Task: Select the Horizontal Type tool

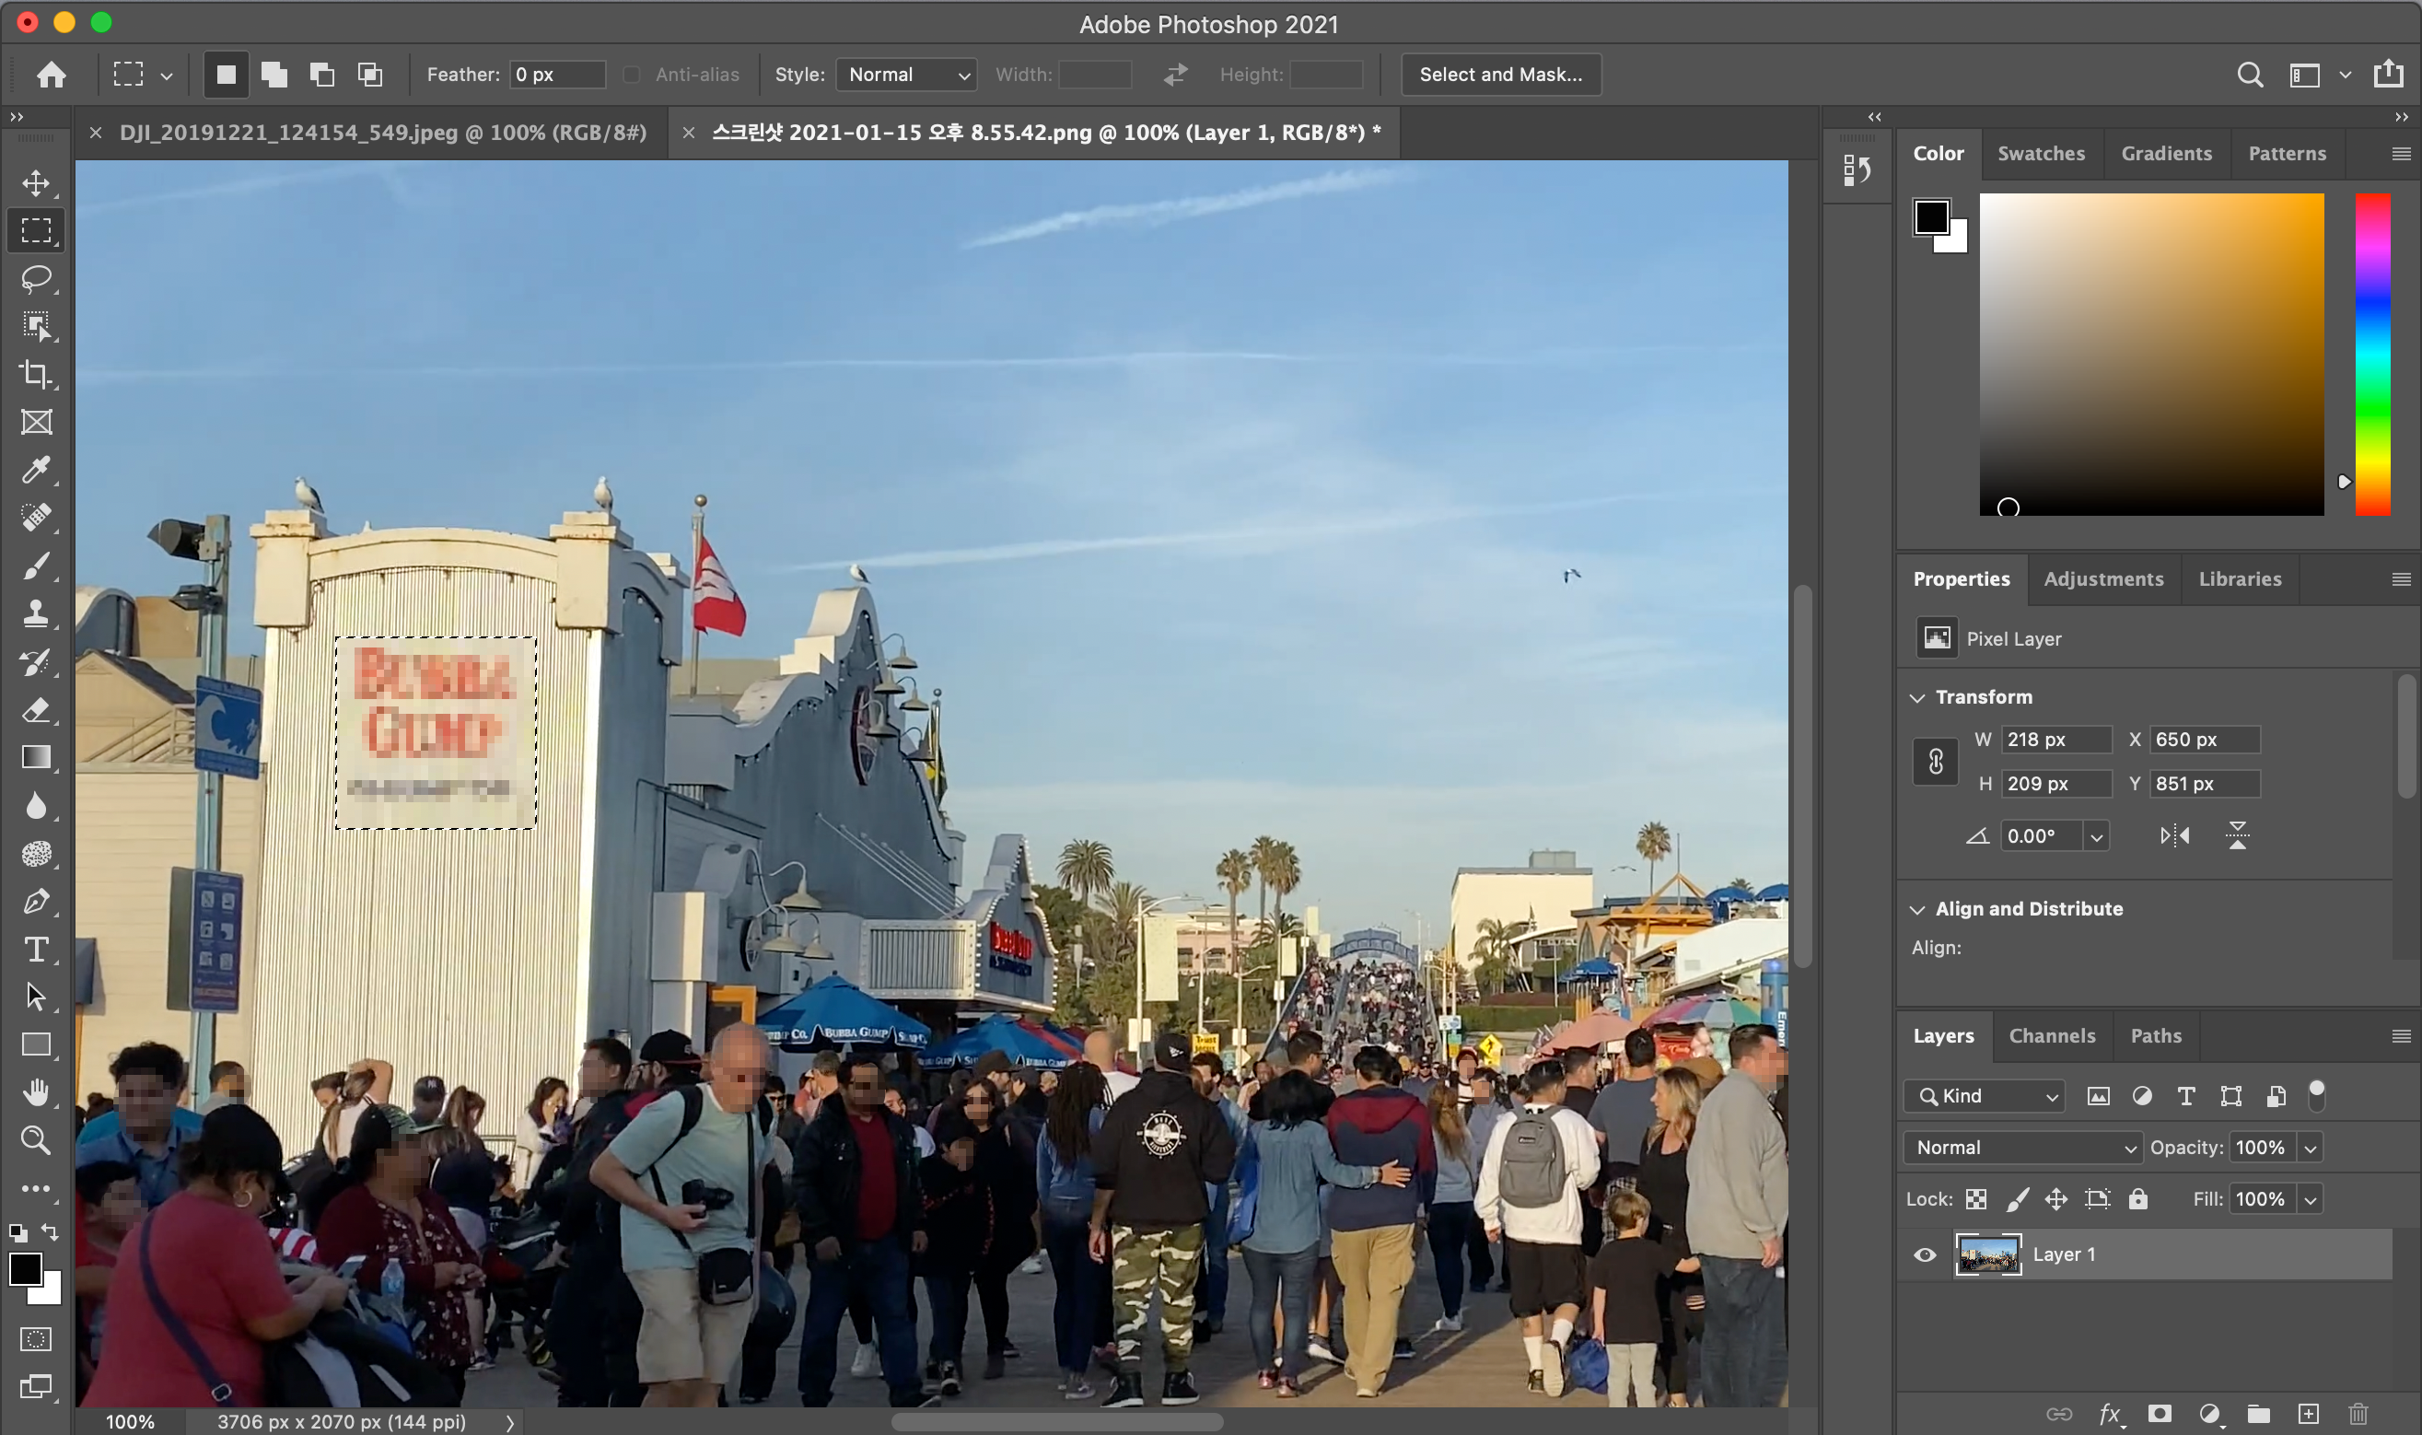Action: point(37,950)
